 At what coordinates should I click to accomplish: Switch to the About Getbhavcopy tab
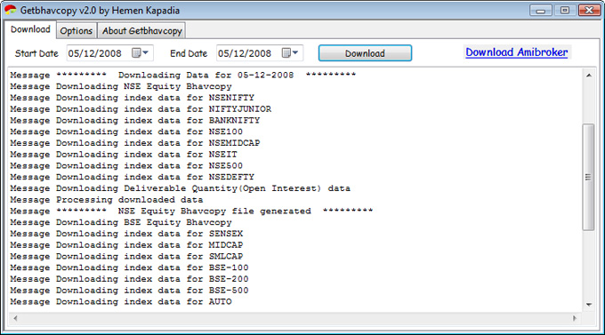click(142, 31)
